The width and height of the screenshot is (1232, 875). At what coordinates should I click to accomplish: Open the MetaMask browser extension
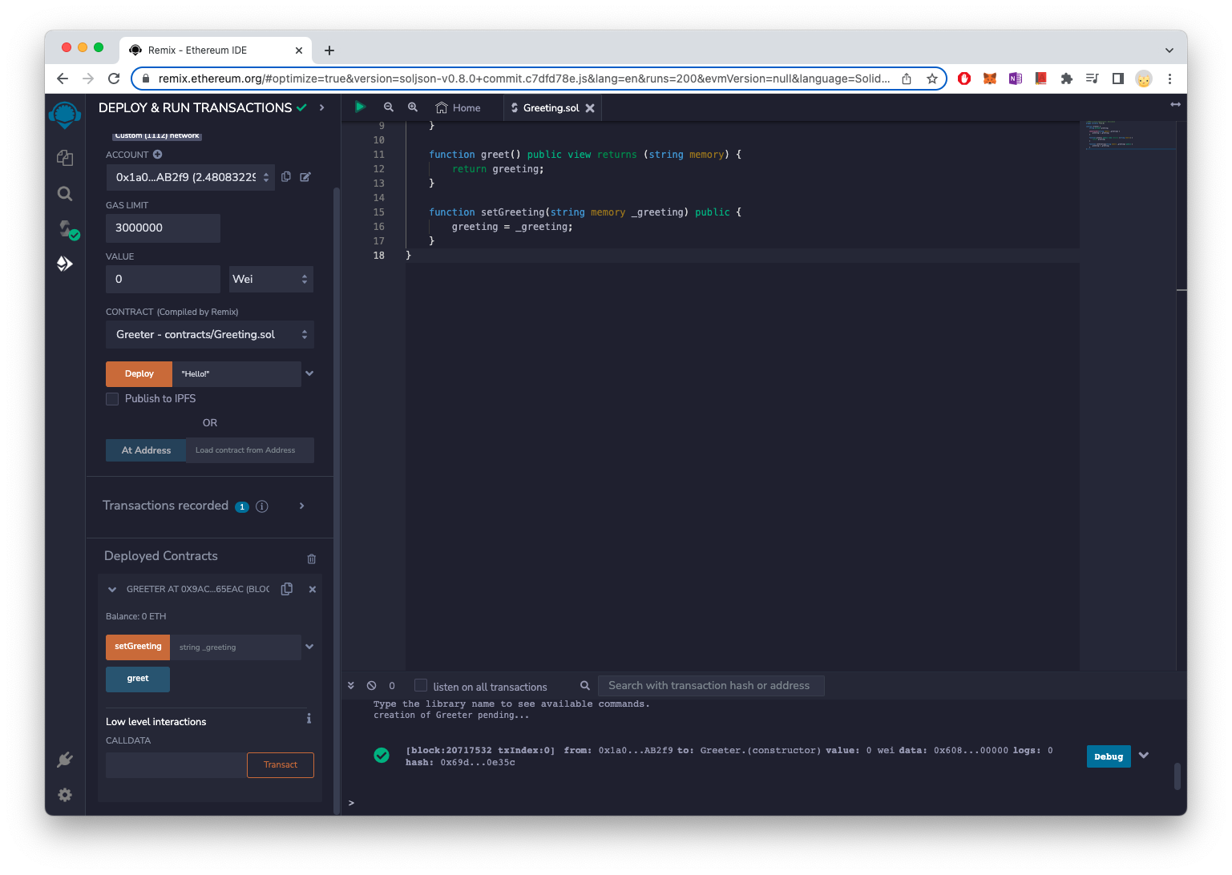(990, 79)
